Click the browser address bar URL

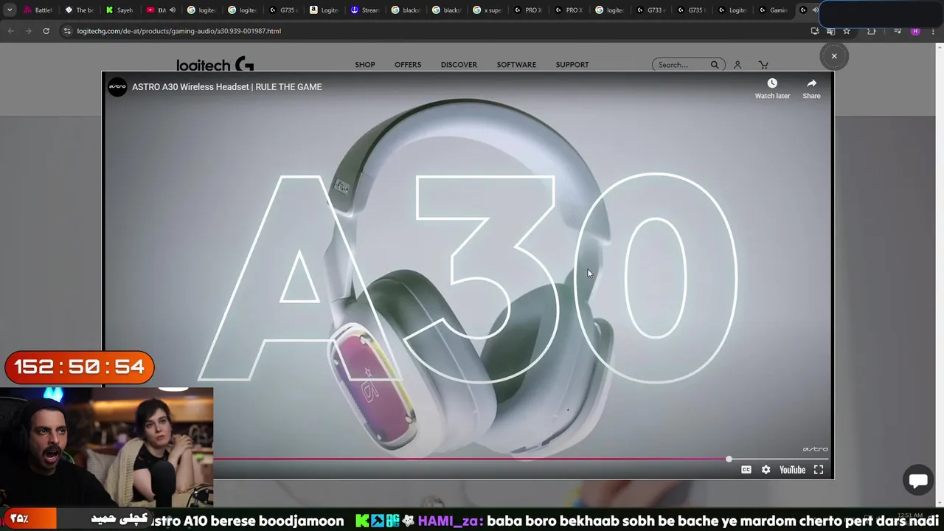coord(179,31)
